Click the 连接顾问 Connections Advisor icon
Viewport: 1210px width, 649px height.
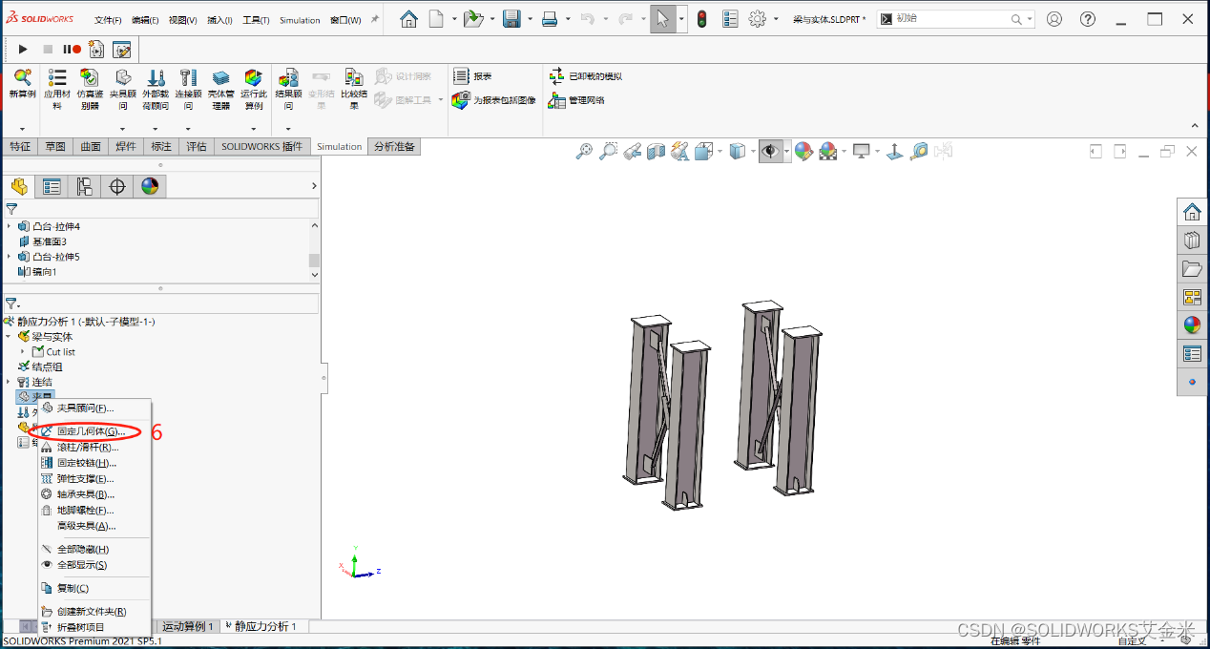[188, 78]
